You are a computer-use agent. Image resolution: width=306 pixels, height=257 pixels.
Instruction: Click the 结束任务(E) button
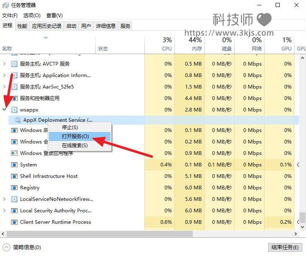point(285,248)
